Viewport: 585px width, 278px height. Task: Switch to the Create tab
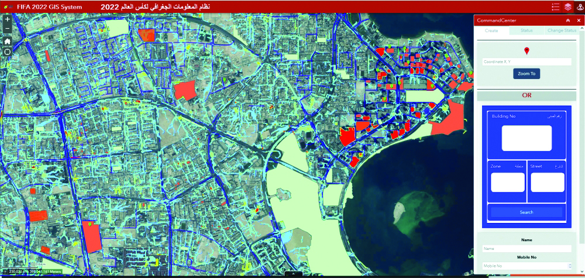(x=491, y=30)
